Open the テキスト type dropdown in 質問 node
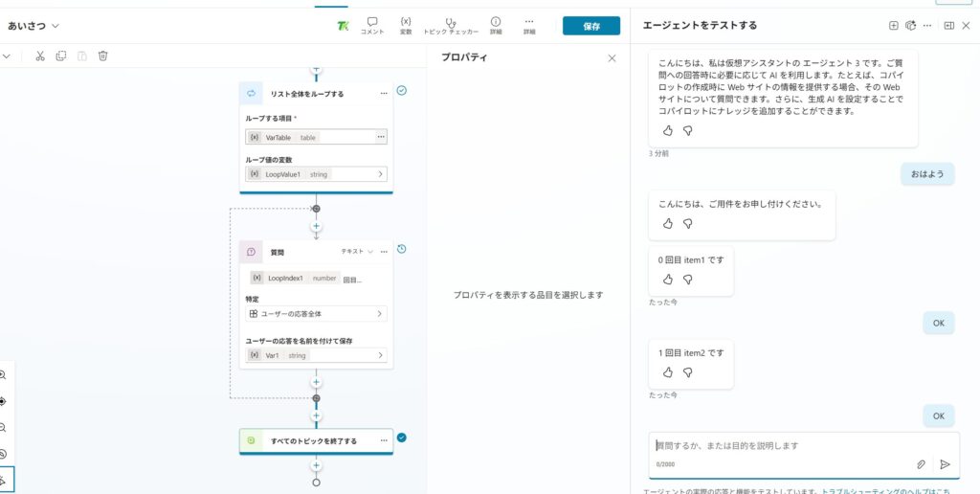This screenshot has width=980, height=494. (x=358, y=251)
